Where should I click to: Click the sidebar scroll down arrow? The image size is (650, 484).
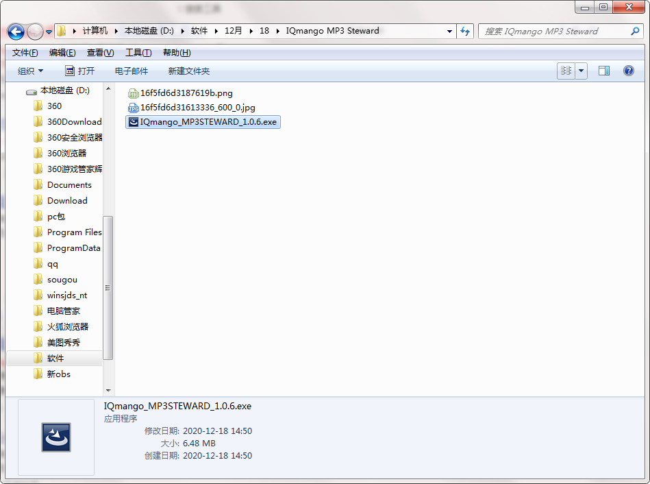click(x=108, y=390)
